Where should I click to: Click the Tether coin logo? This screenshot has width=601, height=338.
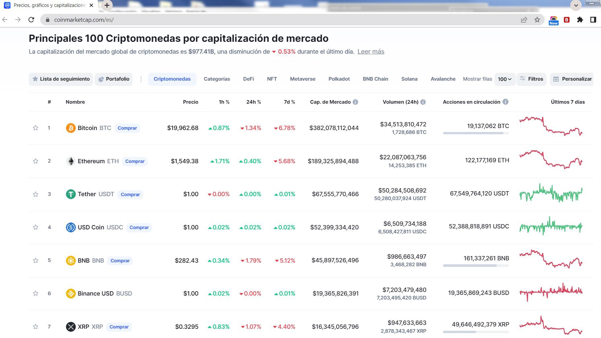(x=71, y=194)
